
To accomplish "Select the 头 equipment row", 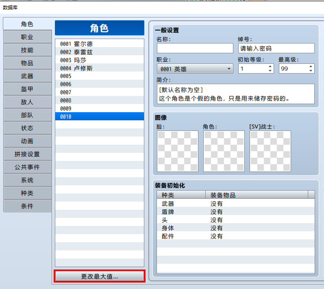I will pos(235,220).
